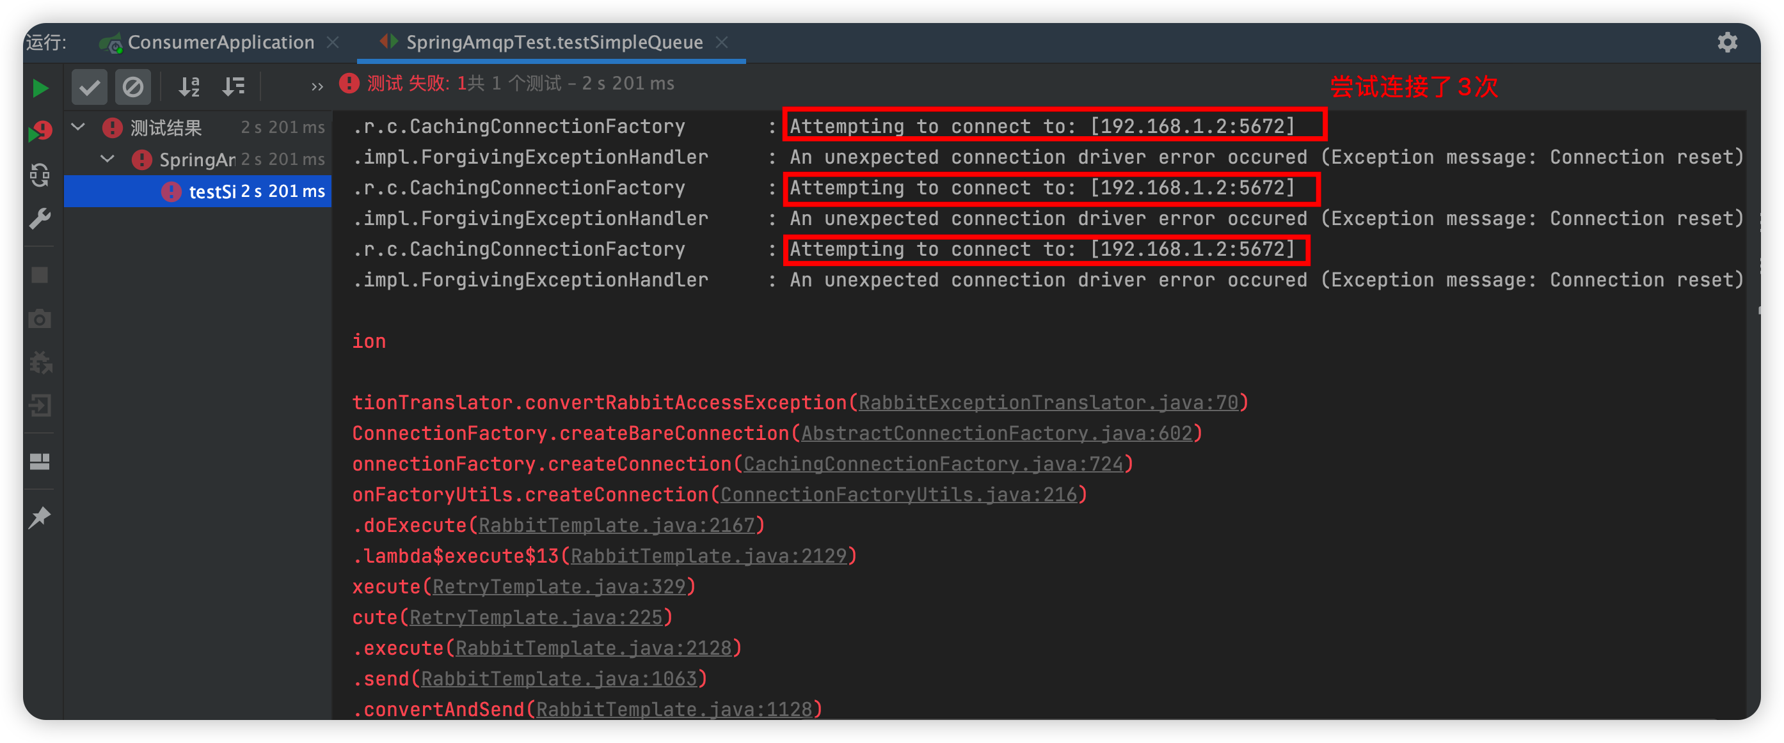Viewport: 1784px width, 743px height.
Task: Open RabbitTemplate.java:2128 link
Action: tap(594, 648)
